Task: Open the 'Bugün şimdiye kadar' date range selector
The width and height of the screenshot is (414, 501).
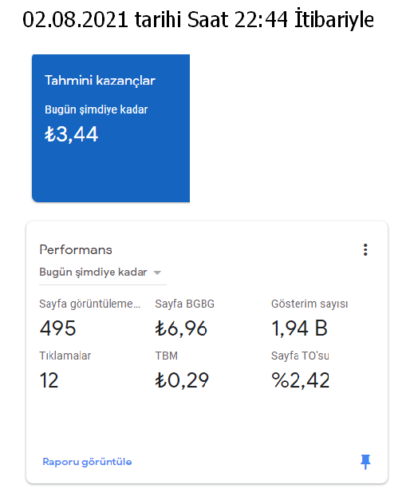Action: 103,272
